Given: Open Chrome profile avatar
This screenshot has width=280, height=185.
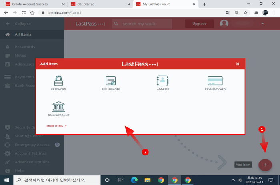Looking at the screenshot, I should pos(265,13).
